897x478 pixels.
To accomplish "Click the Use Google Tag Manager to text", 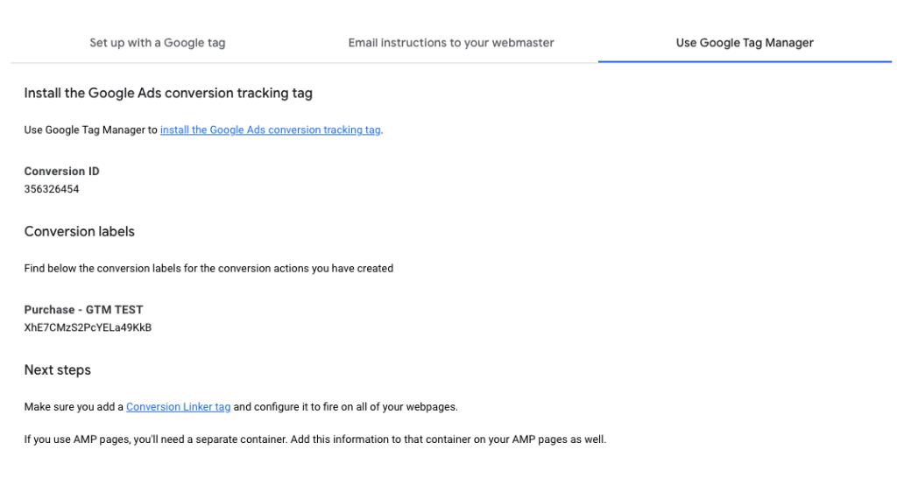I will pyautogui.click(x=90, y=130).
